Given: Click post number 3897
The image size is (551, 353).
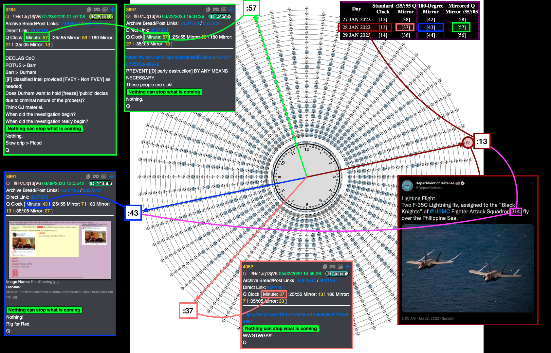Looking at the screenshot, I should (x=131, y=9).
